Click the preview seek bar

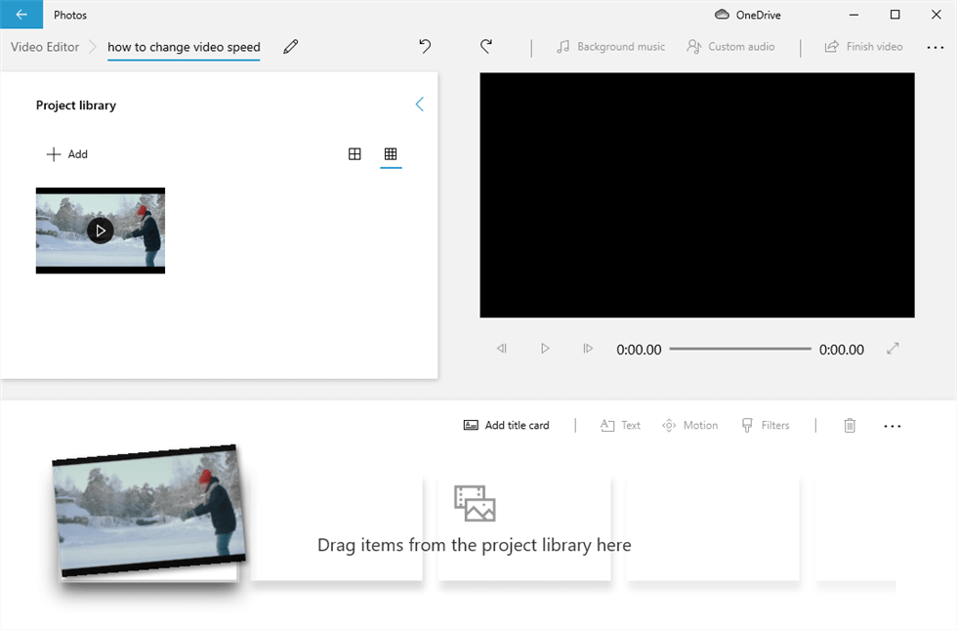pos(740,349)
